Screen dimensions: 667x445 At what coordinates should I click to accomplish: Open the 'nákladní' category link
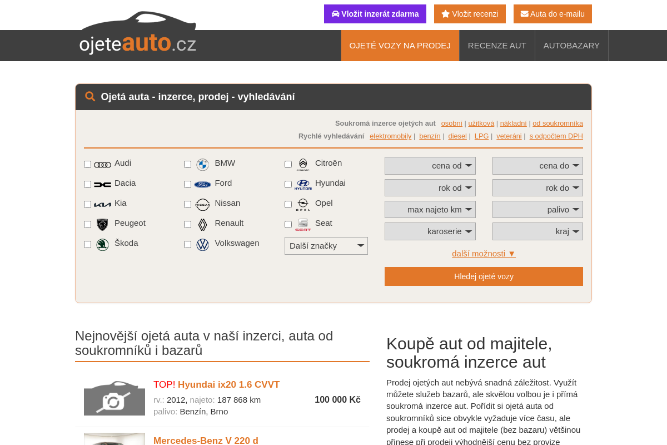click(x=514, y=123)
